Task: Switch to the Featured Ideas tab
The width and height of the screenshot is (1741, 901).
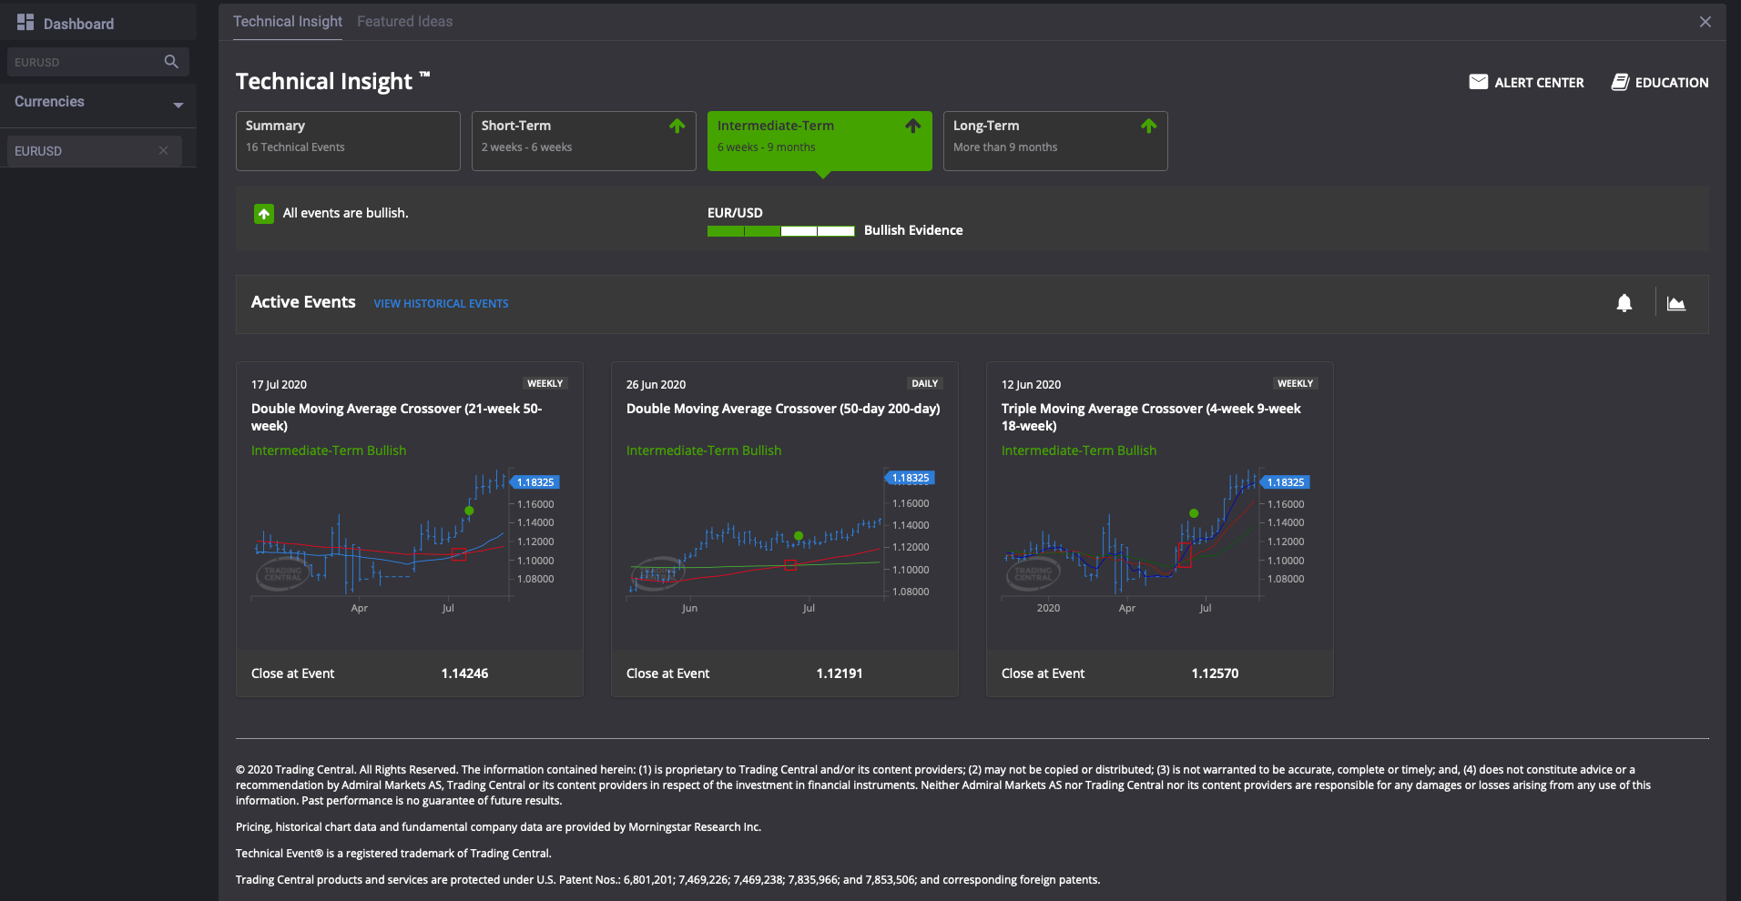Action: [x=404, y=21]
